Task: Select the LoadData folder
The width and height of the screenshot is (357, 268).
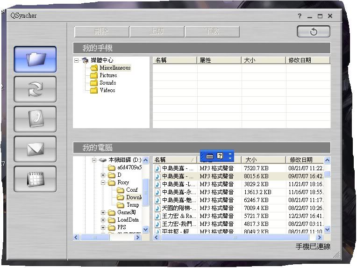Action: click(128, 220)
